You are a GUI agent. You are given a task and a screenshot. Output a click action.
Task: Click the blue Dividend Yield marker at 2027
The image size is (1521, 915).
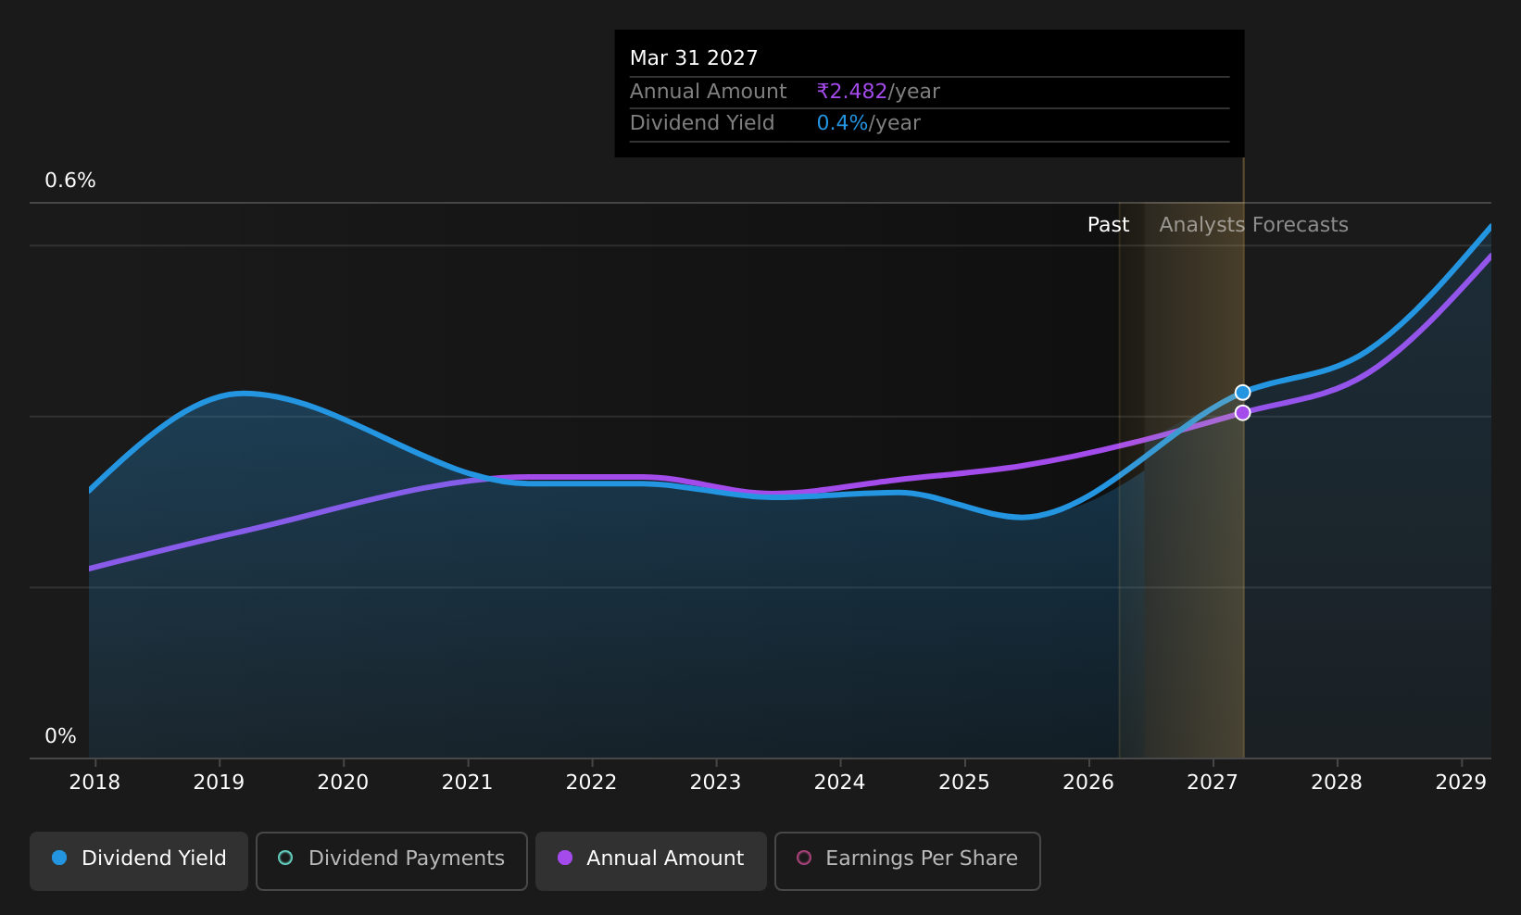pyautogui.click(x=1243, y=393)
